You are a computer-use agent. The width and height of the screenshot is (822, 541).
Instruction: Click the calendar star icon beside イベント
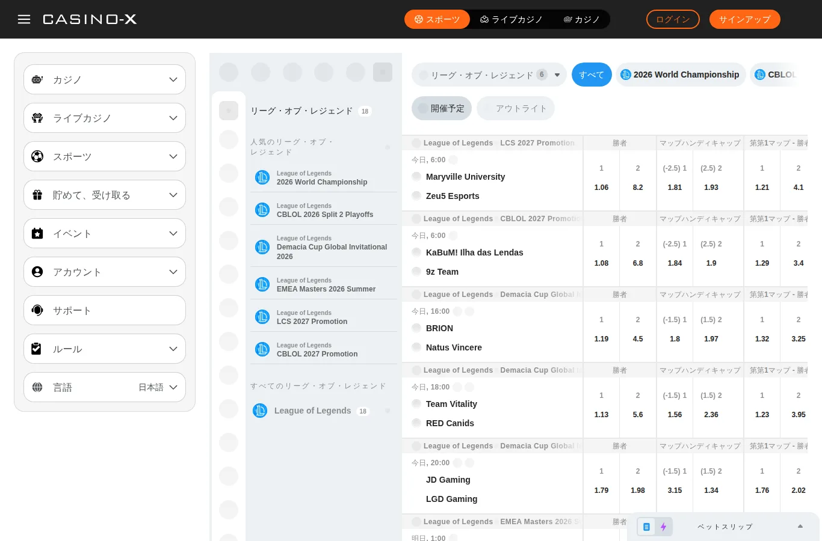37,233
